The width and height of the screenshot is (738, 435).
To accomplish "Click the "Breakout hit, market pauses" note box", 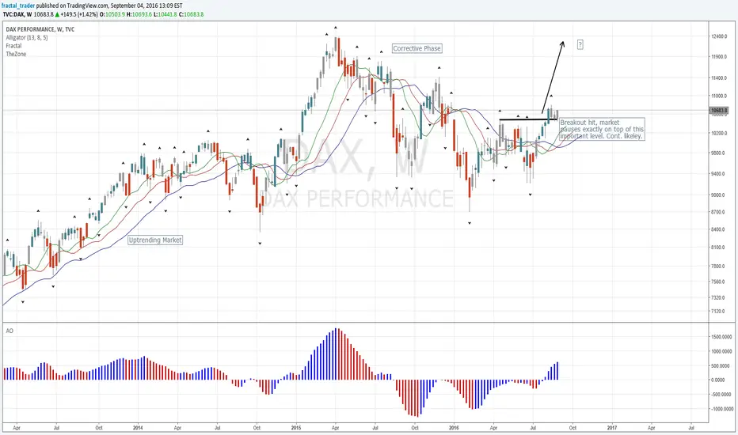I will point(602,129).
